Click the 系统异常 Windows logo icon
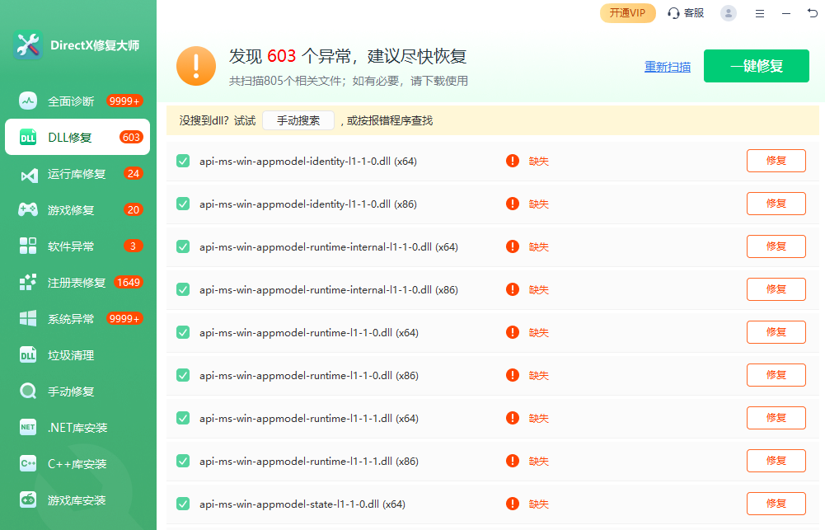The height and width of the screenshot is (530, 825). 28,319
